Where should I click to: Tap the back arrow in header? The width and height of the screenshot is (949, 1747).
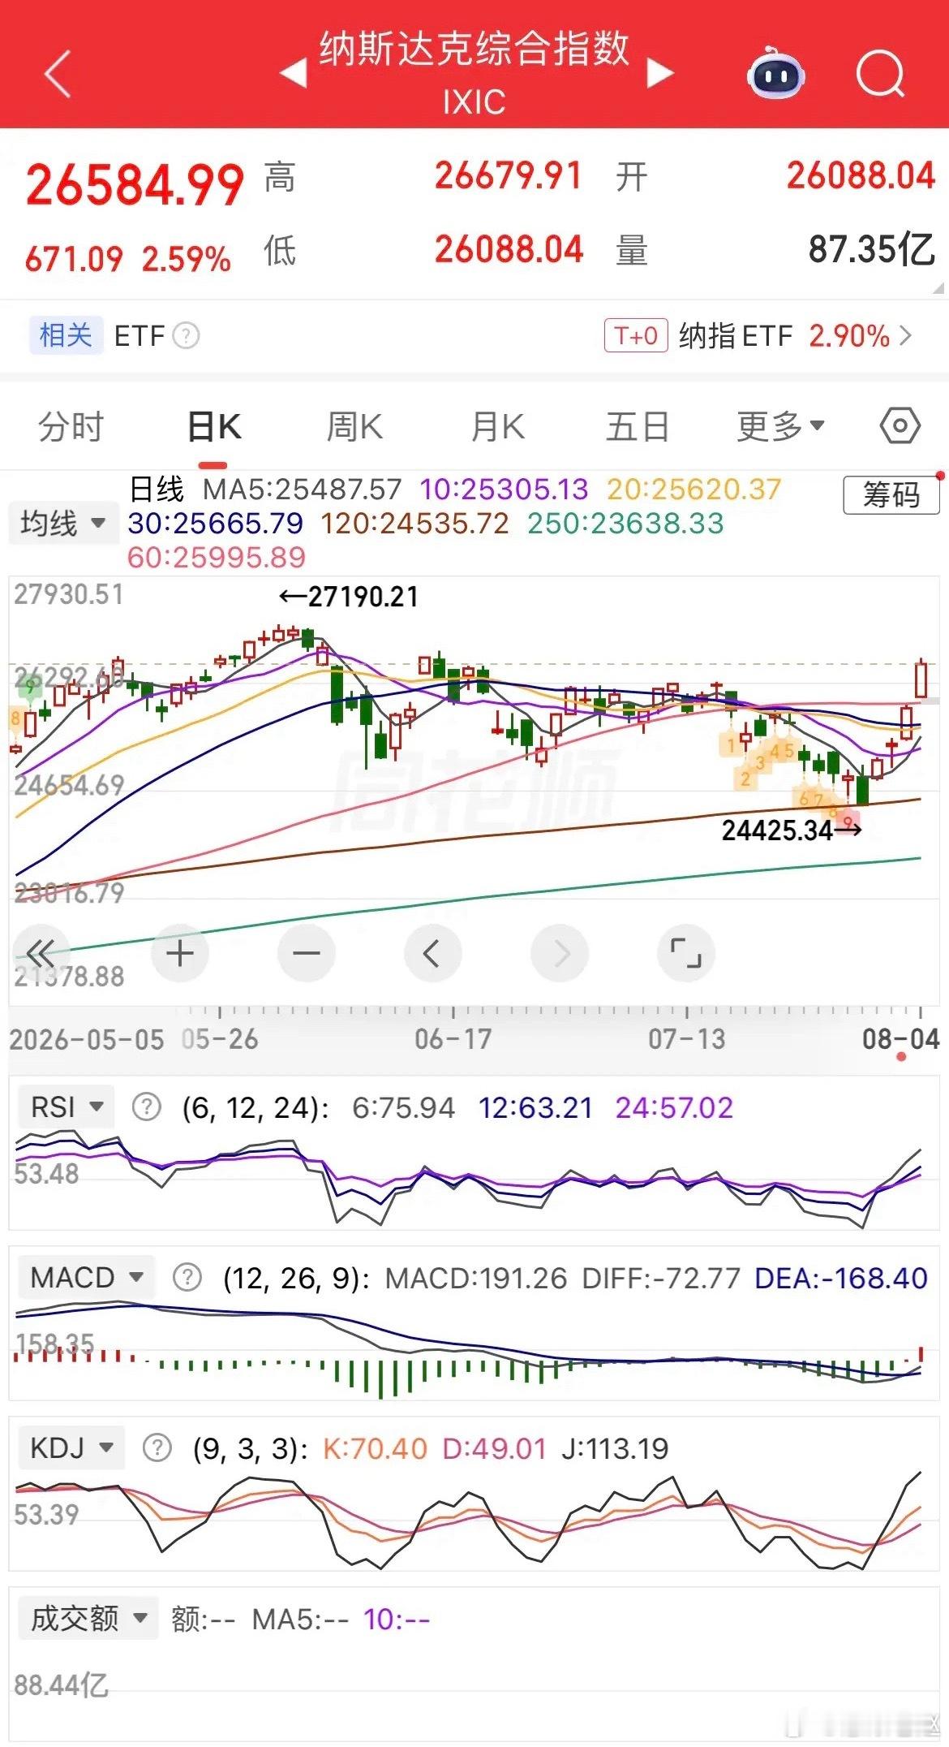pyautogui.click(x=58, y=73)
